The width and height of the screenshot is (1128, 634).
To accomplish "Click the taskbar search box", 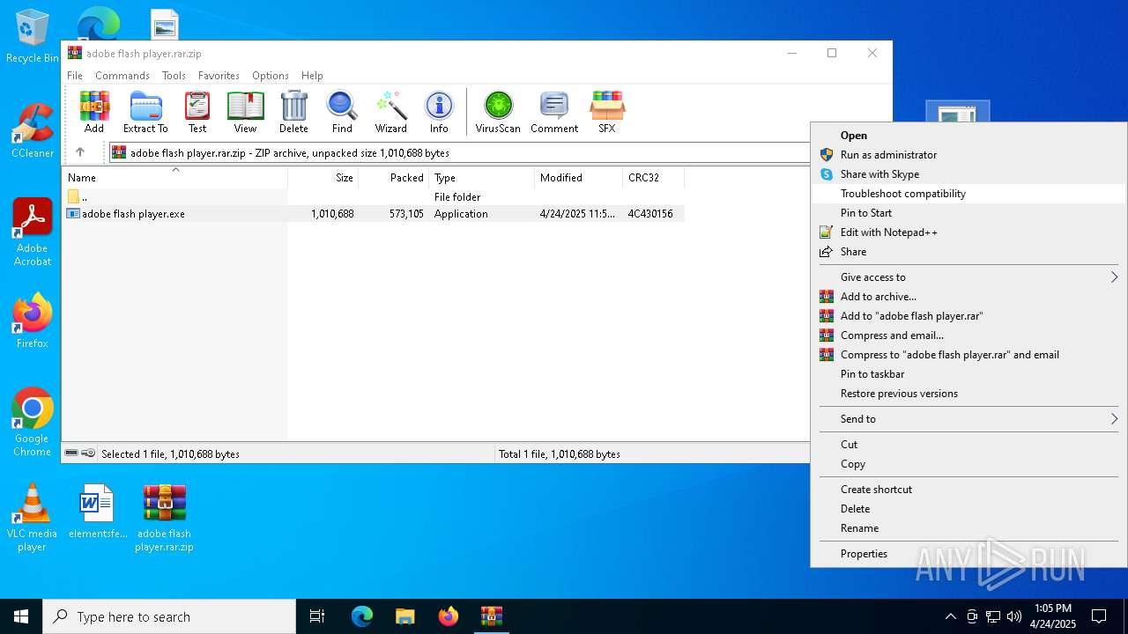I will (x=169, y=616).
